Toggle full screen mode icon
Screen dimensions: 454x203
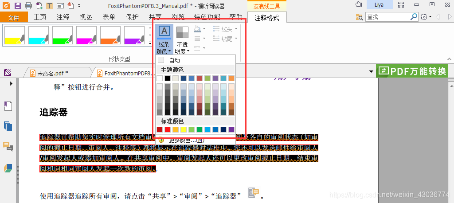click(401, 4)
